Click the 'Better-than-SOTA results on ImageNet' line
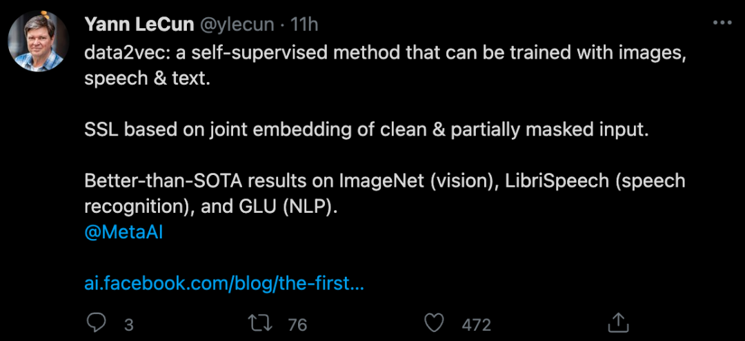This screenshot has height=341, width=745. tap(385, 181)
